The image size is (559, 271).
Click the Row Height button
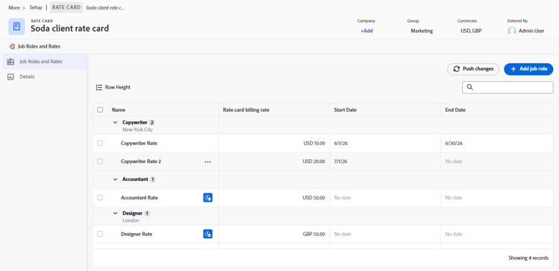[113, 87]
